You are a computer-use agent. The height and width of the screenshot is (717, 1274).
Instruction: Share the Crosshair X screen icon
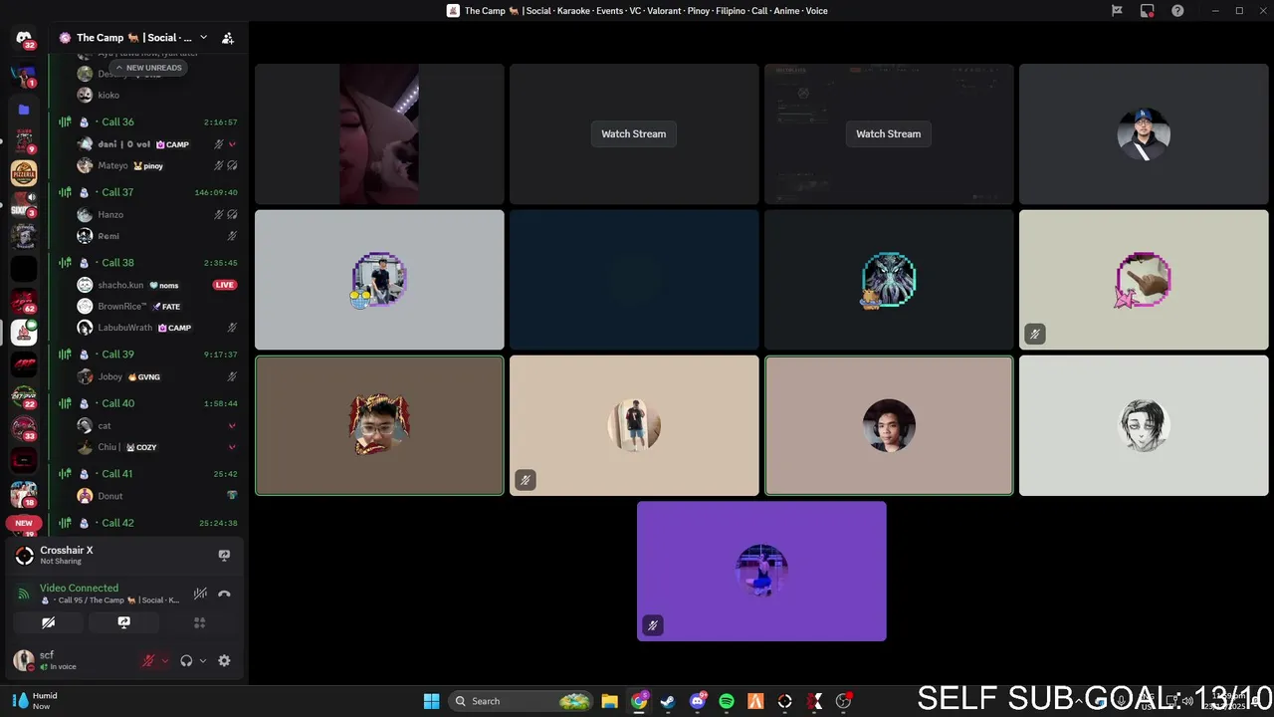click(x=224, y=556)
